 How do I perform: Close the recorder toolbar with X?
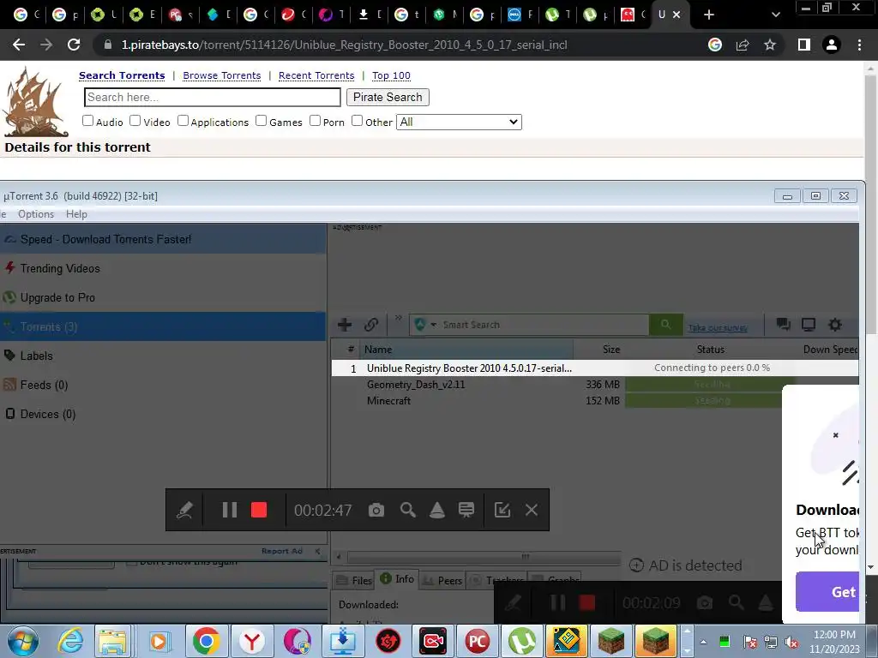pos(532,510)
